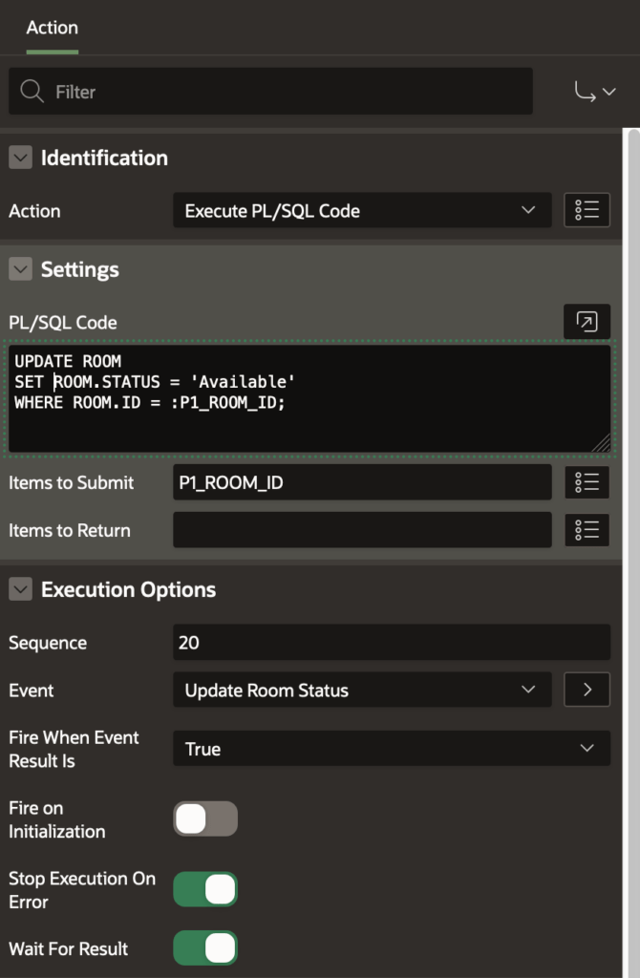This screenshot has height=978, width=640.
Task: Open item picker for Items to Submit
Action: point(587,482)
